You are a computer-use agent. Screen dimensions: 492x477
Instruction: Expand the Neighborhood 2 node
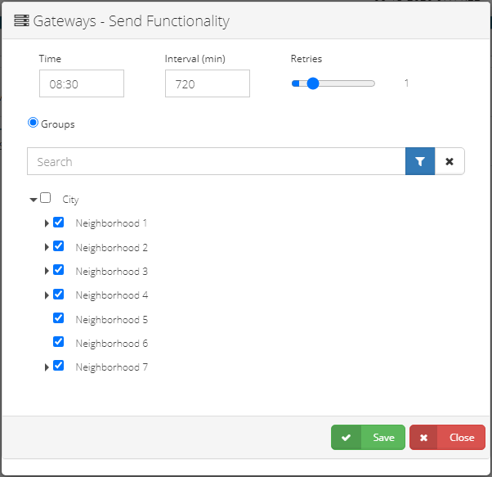click(x=47, y=247)
